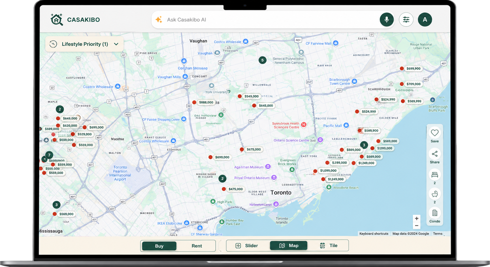Select the $1,249,000 listing near Woodbine Beach
Viewport: 490px width, 267px height.
click(333, 179)
